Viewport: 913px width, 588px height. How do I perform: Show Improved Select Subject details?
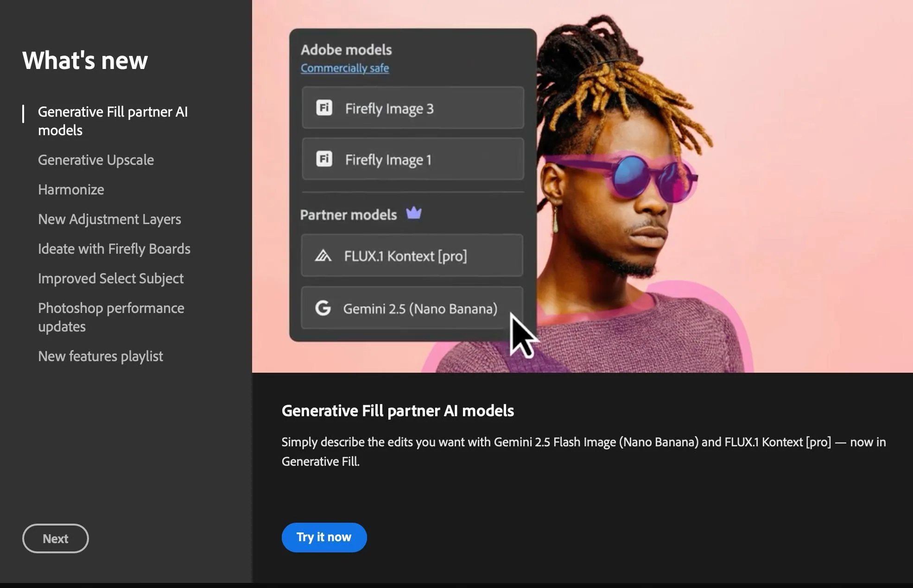tap(111, 278)
